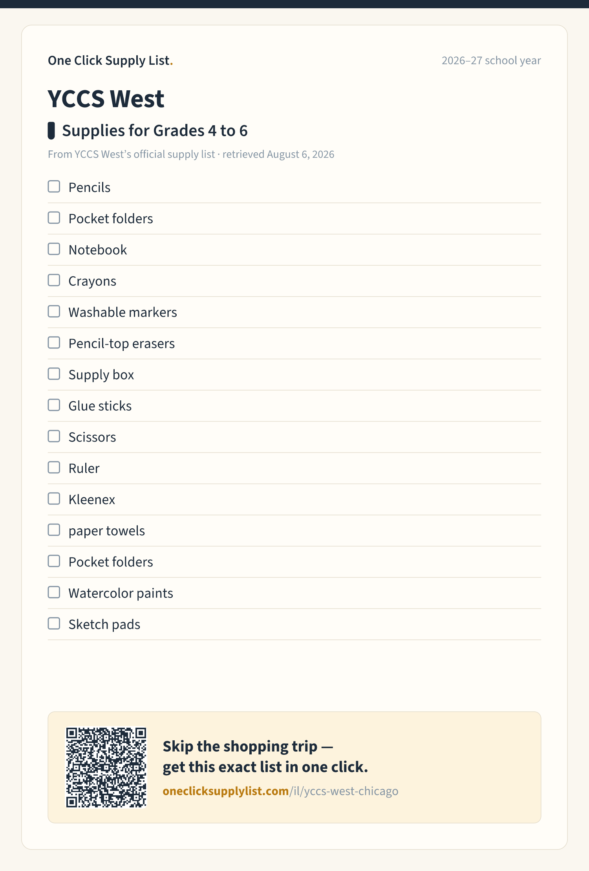Viewport: 589px width, 871px height.
Task: Check off paper towels
Action: tap(54, 530)
